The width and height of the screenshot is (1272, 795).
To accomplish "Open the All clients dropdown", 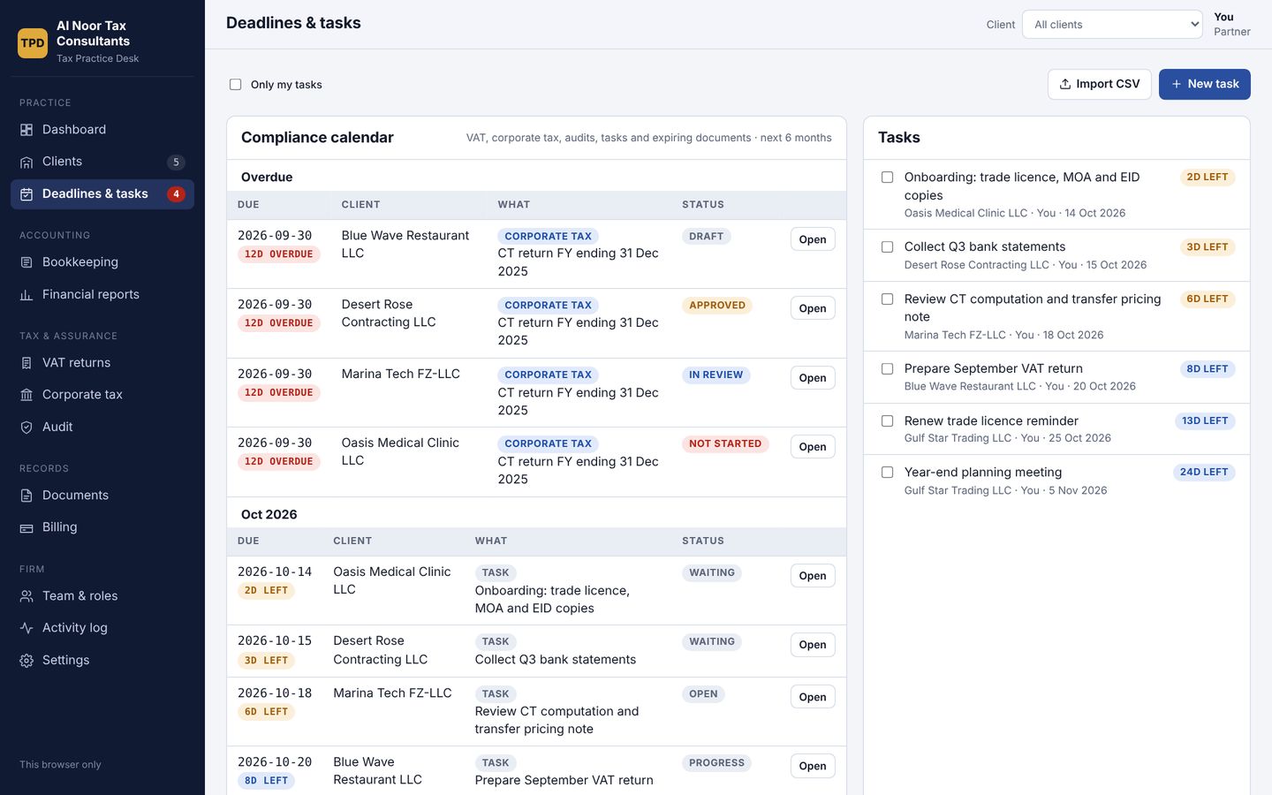I will pos(1112,25).
